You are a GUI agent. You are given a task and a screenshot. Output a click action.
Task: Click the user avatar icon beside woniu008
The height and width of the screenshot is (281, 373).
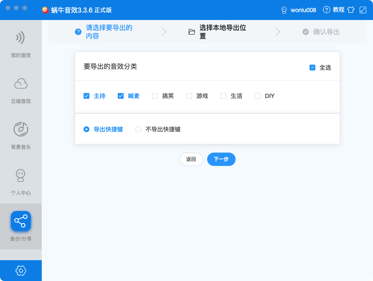(x=284, y=10)
